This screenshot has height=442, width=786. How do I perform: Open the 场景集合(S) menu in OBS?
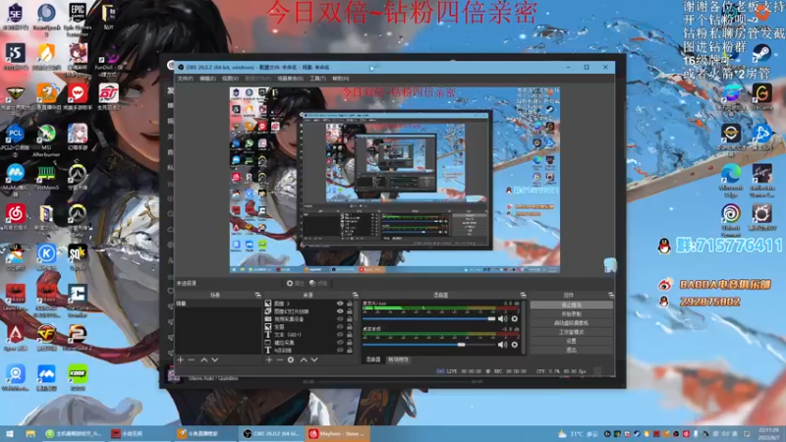pyautogui.click(x=290, y=79)
